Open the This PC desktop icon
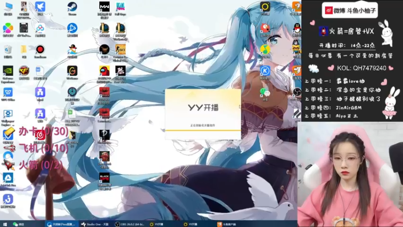Screen dimensions: 403x227 [x=8, y=7]
